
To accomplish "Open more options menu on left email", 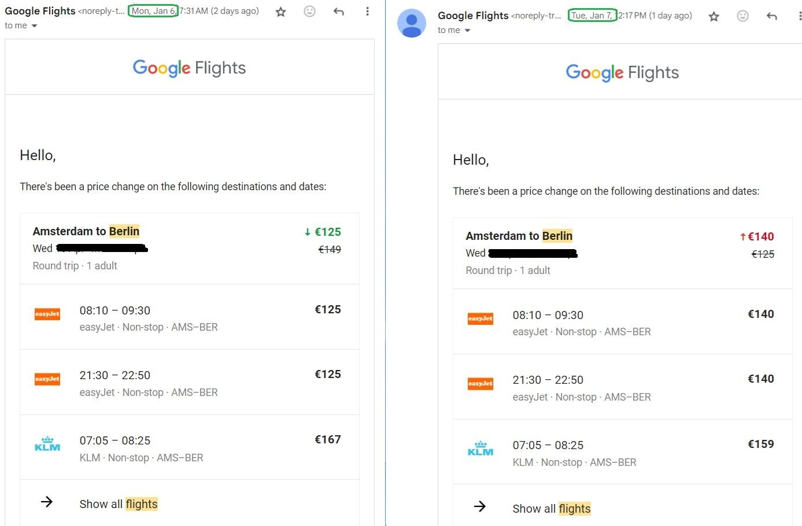I will (367, 12).
